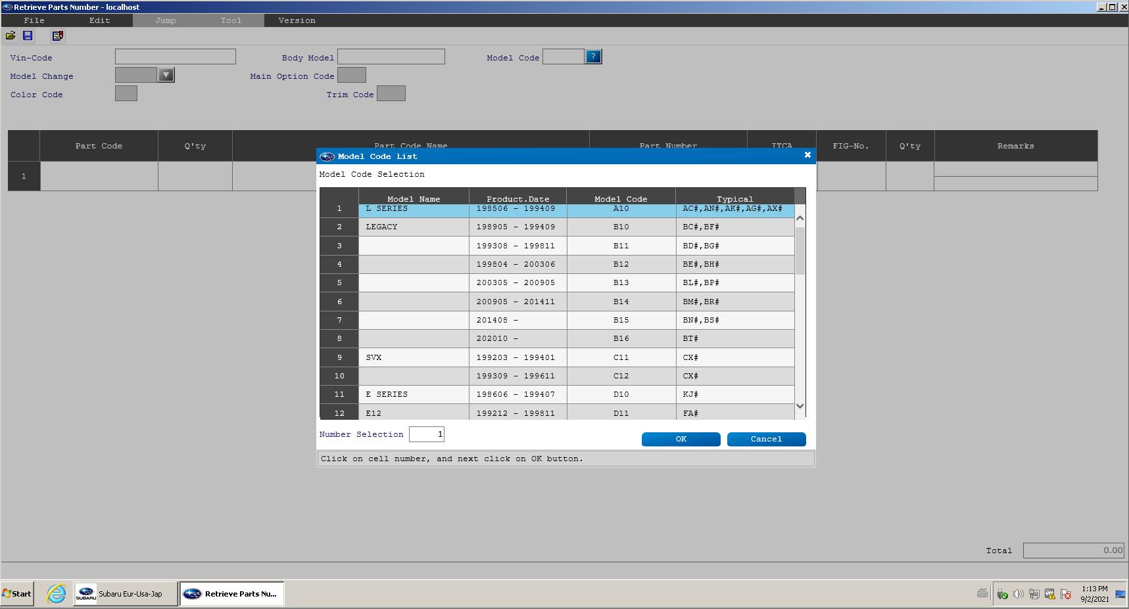Viewport: 1129px width, 609px height.
Task: Select row number 7 with code B15
Action: pyautogui.click(x=339, y=320)
